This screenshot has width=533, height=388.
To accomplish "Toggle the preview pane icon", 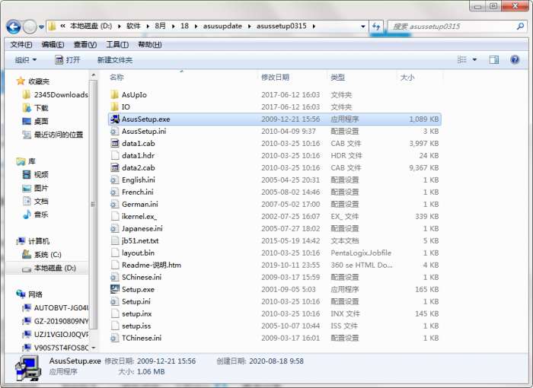I will tap(494, 60).
